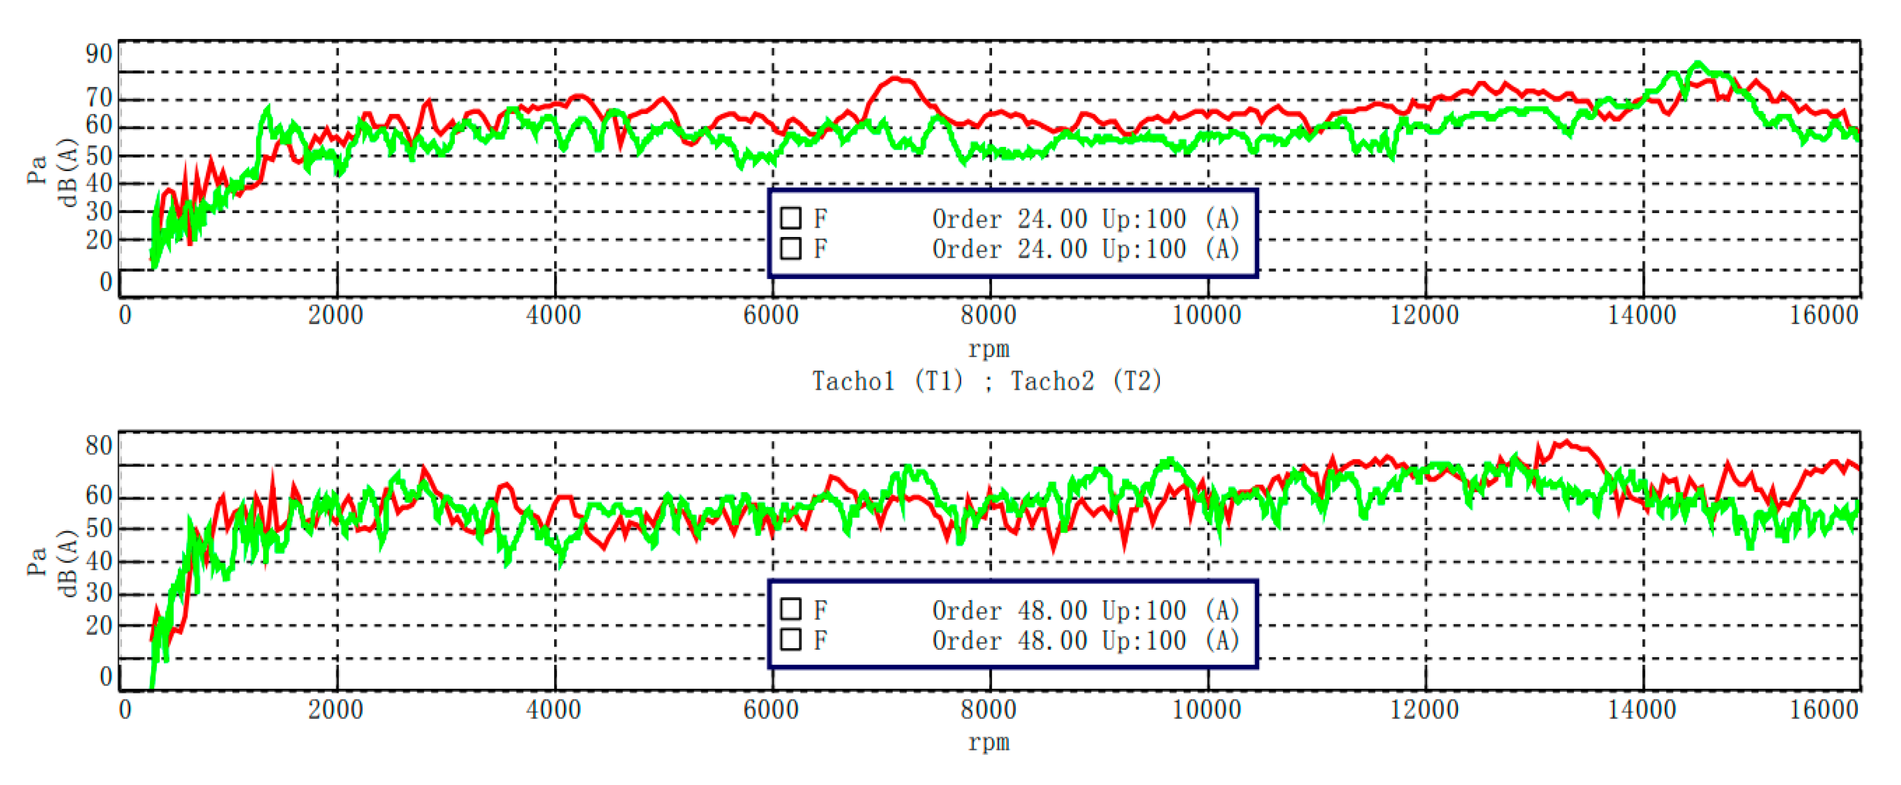Click the Tacho2 (T2) label text
The image size is (1901, 785).
click(1086, 381)
